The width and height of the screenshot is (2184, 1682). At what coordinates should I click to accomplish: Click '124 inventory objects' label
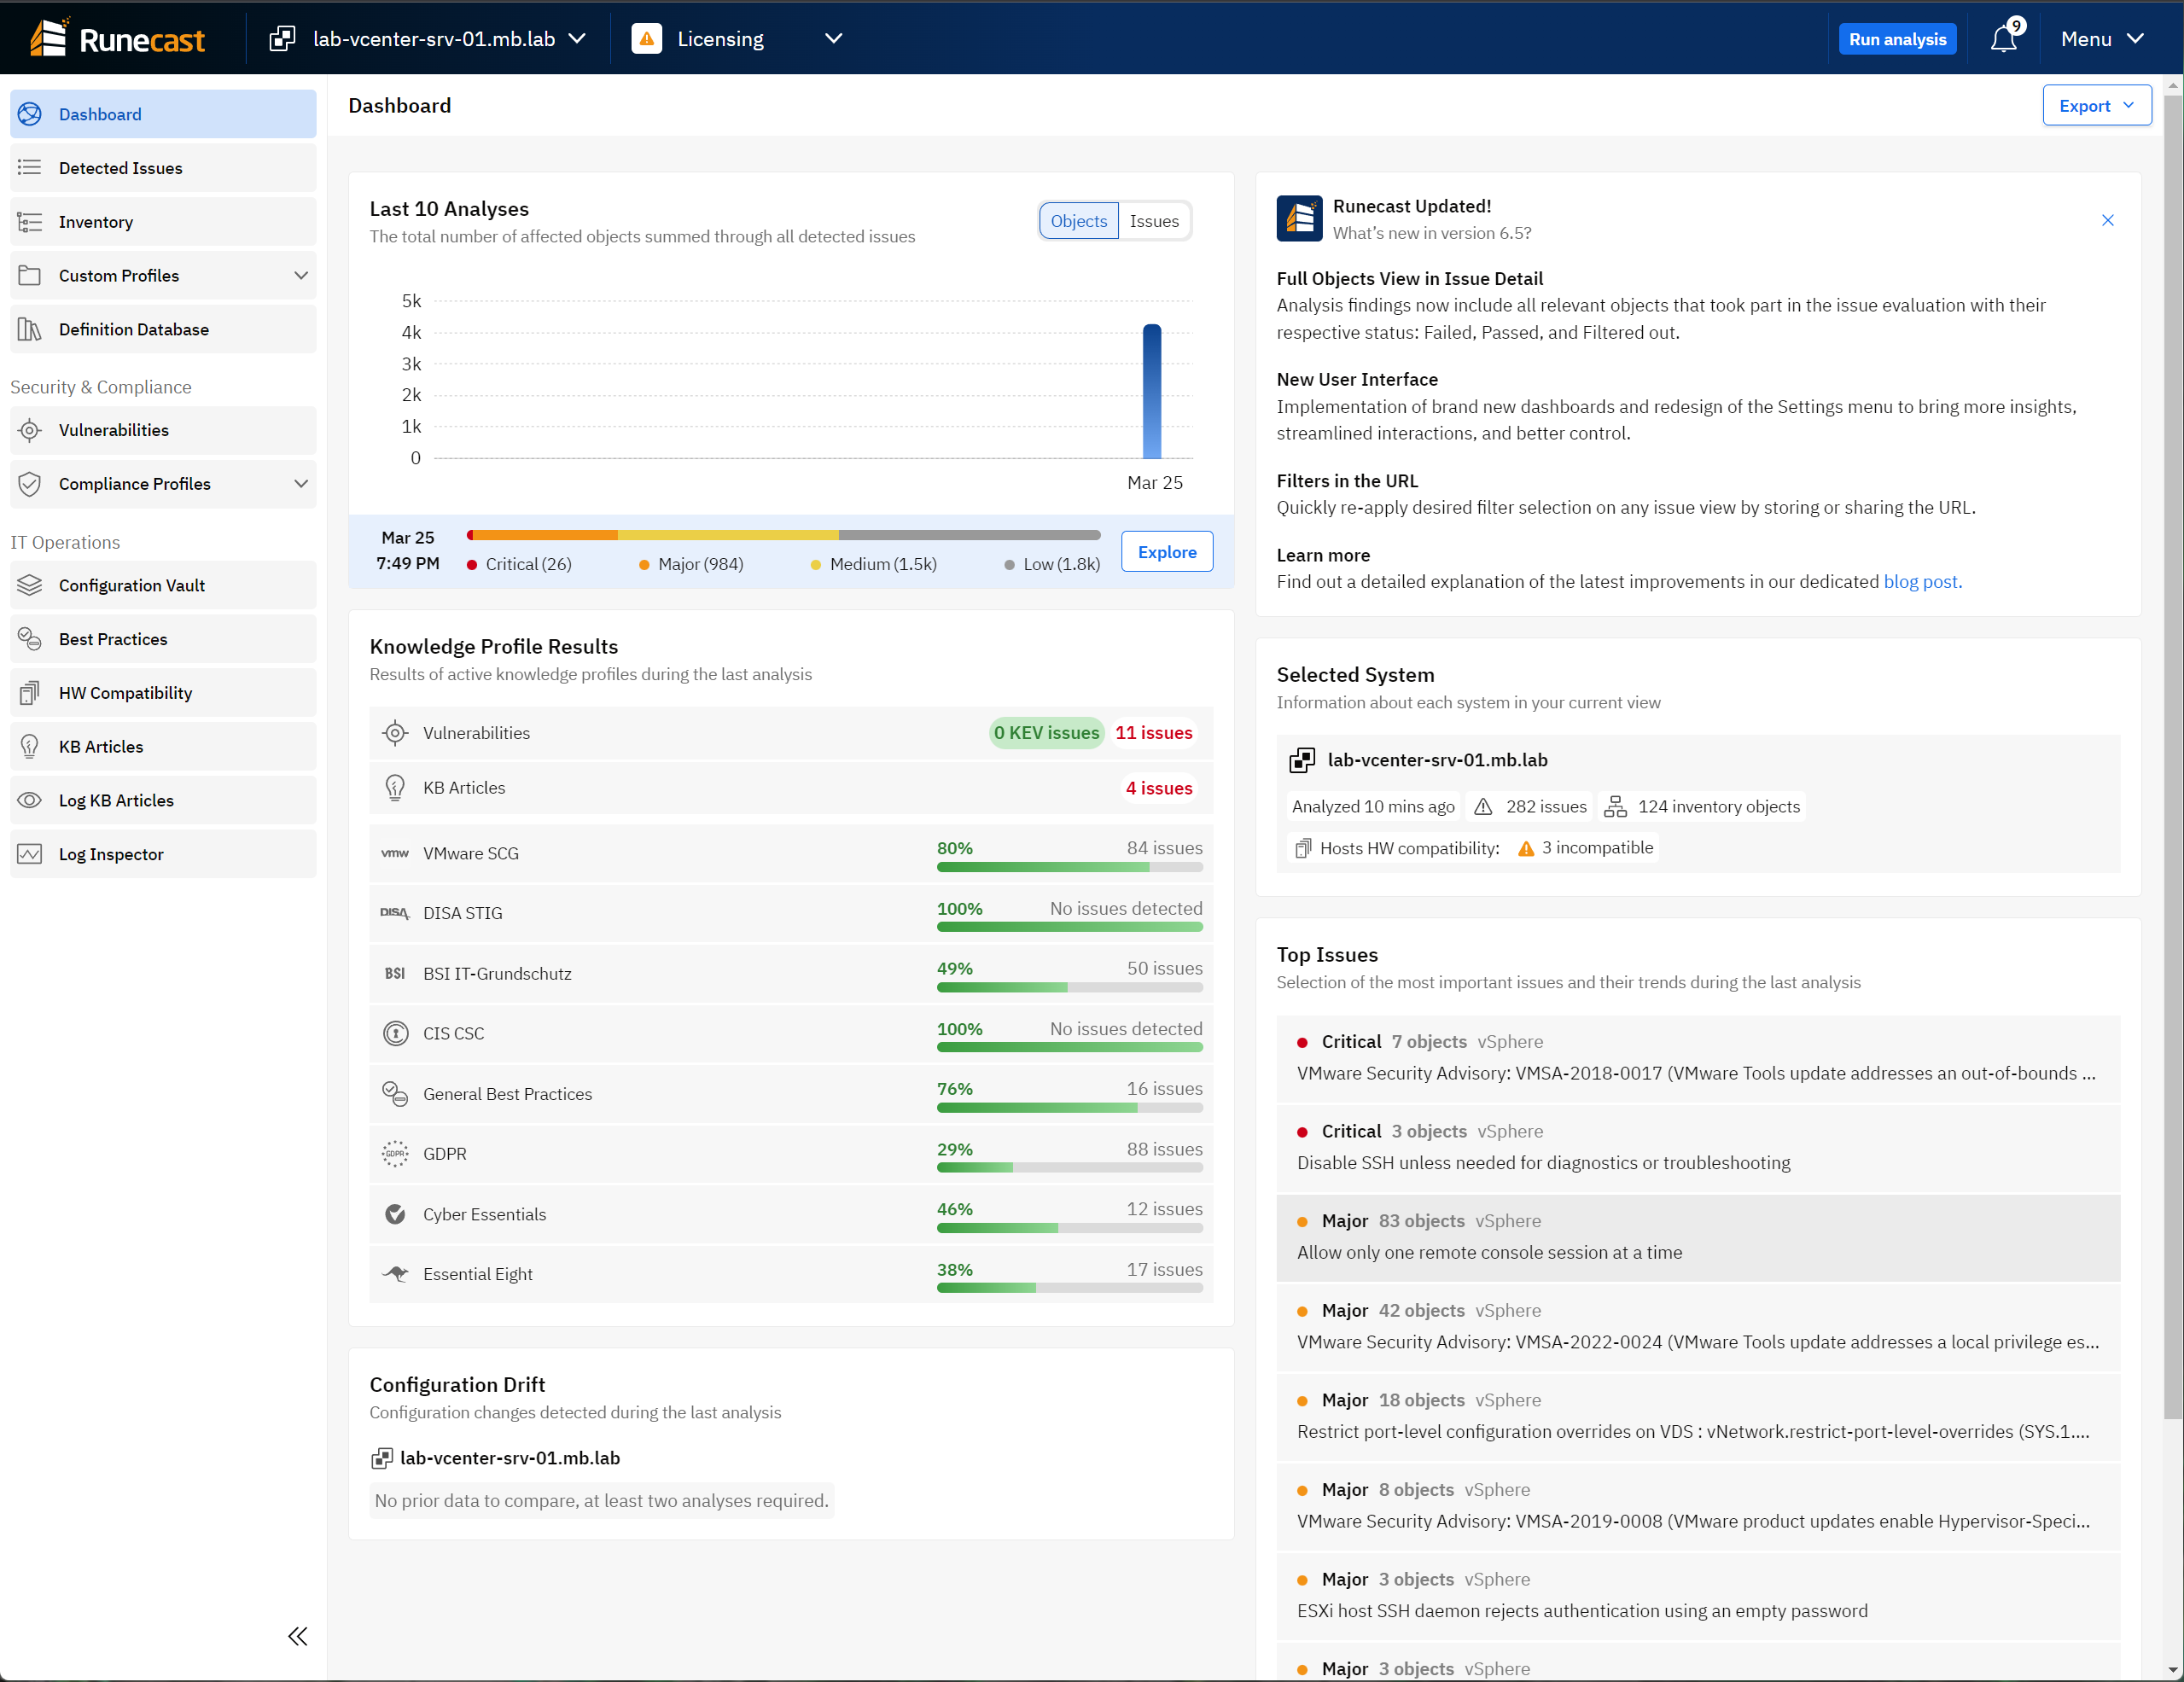coord(1702,807)
